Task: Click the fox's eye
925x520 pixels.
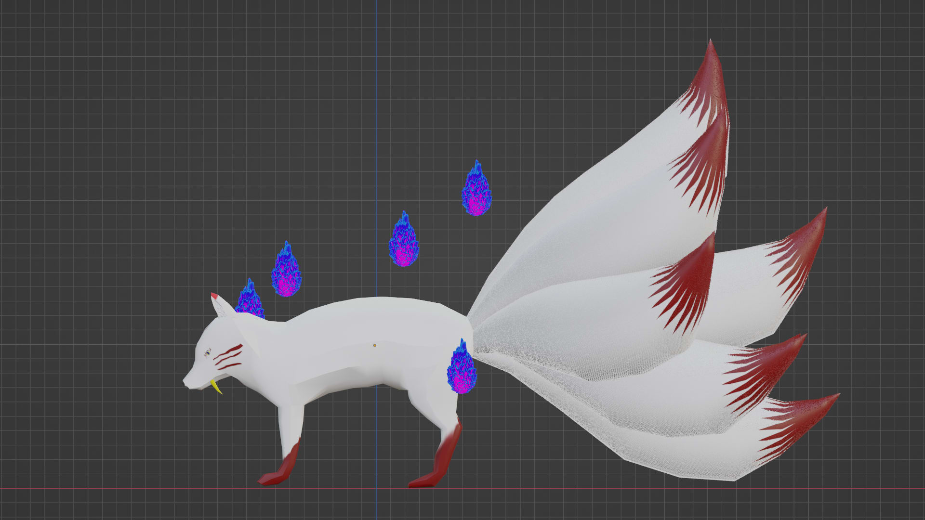Action: 209,353
